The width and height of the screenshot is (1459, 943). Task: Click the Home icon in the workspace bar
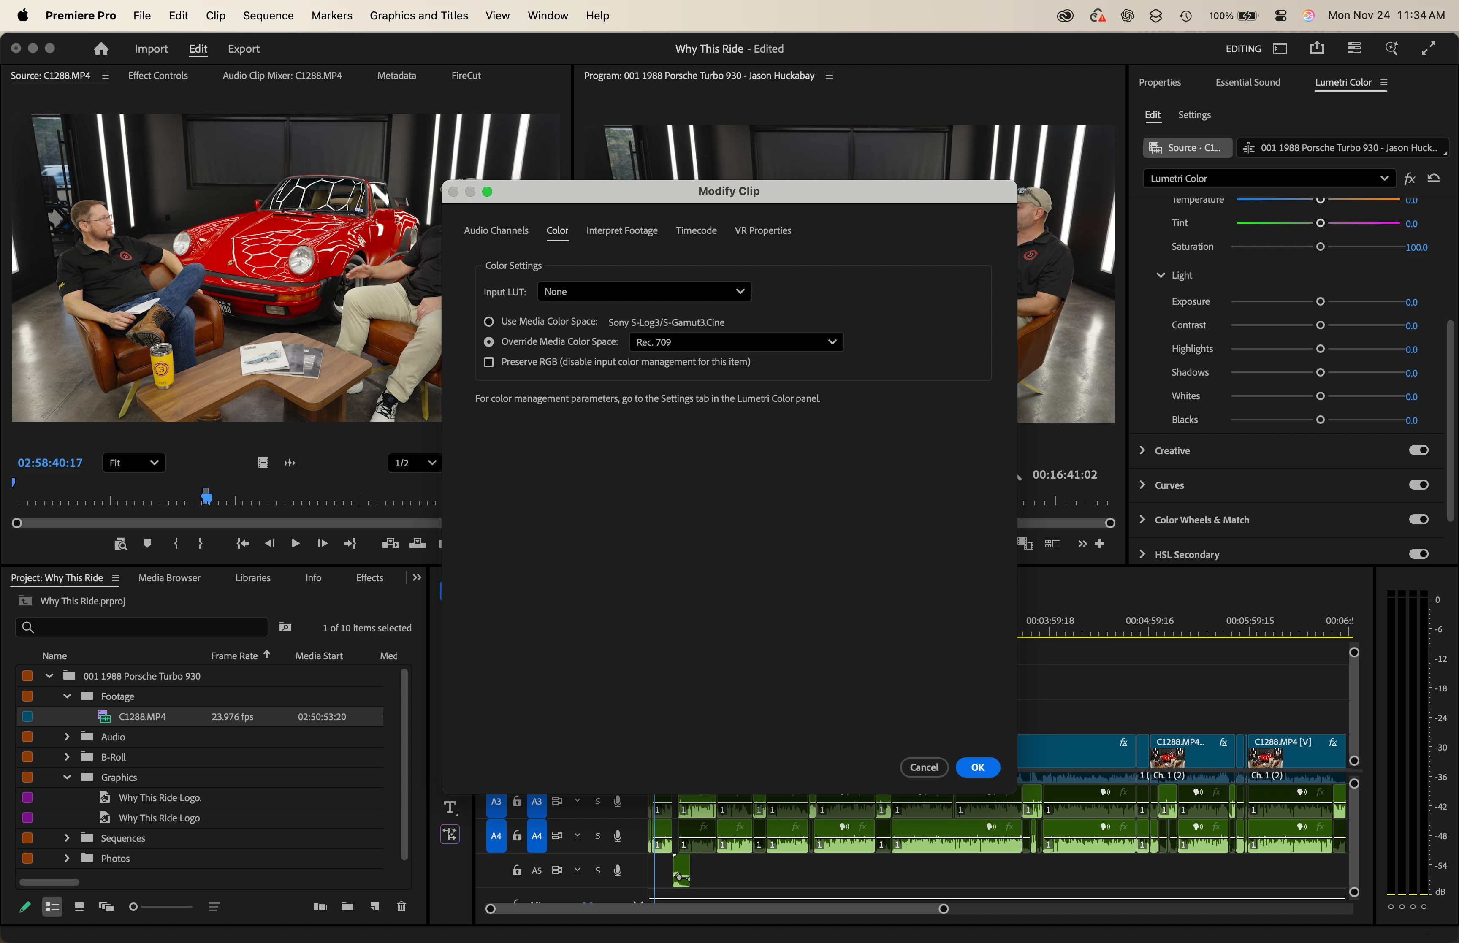[101, 49]
